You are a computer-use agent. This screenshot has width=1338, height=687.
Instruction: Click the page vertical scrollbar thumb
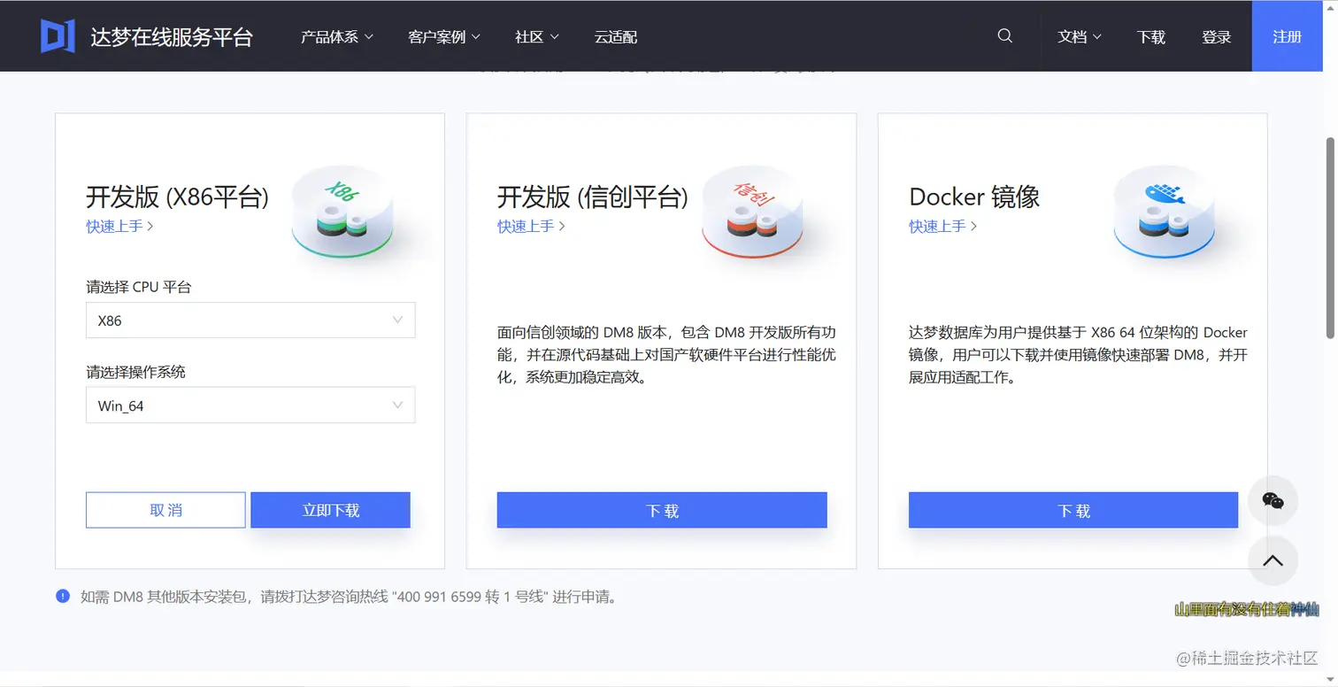tap(1329, 237)
